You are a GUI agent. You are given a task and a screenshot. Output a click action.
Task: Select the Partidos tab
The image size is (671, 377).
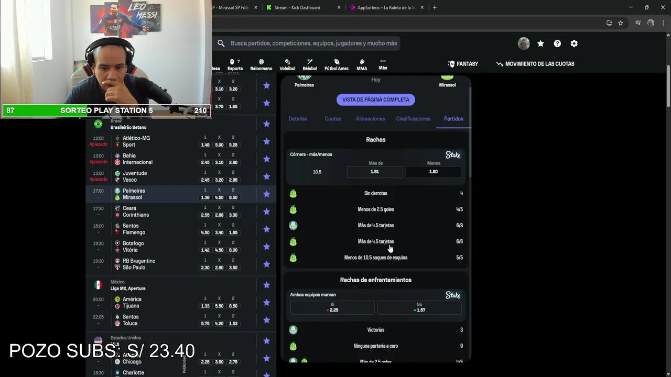pyautogui.click(x=453, y=119)
